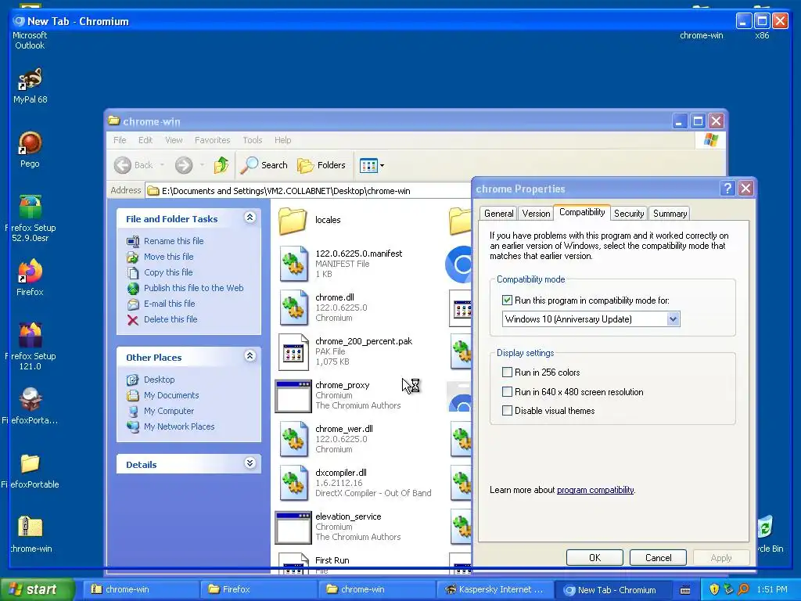
Task: Switch to the Security tab
Action: click(629, 214)
